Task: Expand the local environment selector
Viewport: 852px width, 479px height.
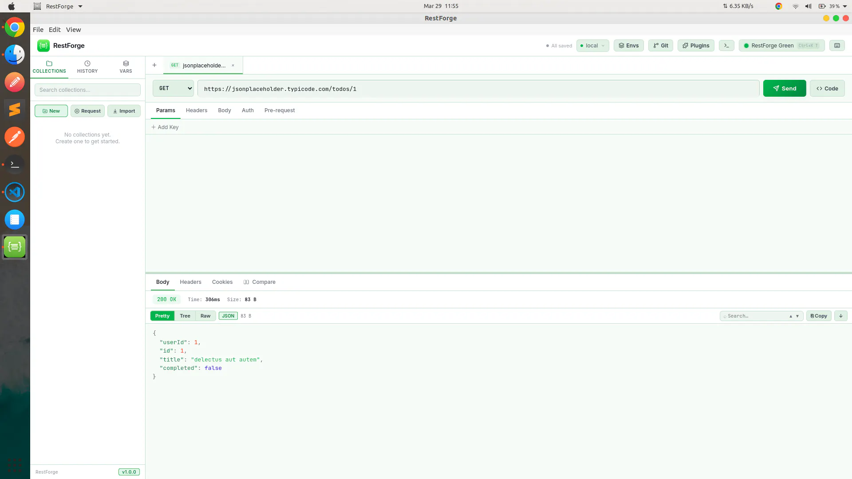Action: pyautogui.click(x=593, y=46)
